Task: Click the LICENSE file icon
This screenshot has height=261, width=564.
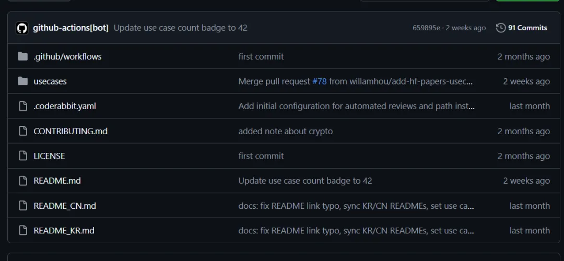Action: coord(22,156)
